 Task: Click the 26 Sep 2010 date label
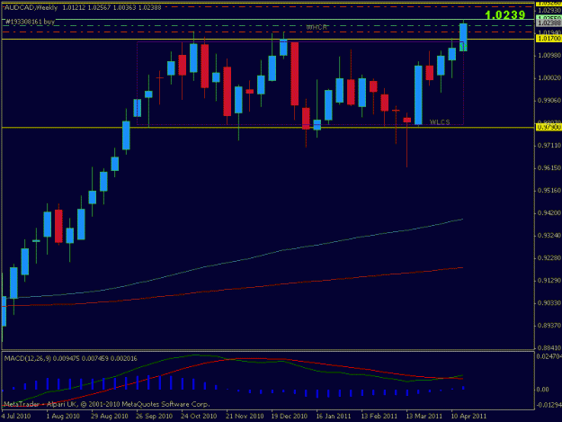point(154,417)
